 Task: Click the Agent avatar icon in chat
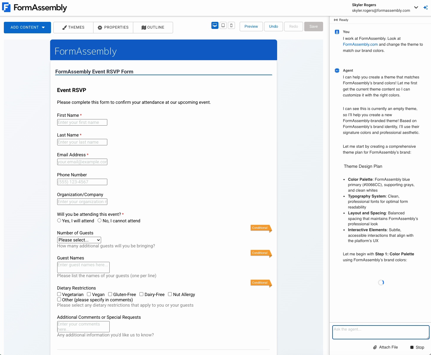tap(337, 70)
